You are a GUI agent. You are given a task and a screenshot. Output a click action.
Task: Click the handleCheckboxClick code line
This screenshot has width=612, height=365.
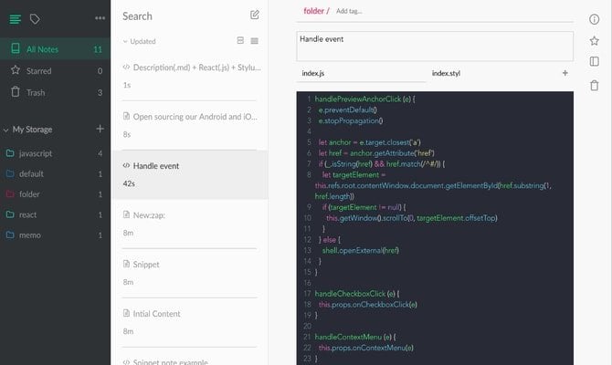click(x=357, y=294)
